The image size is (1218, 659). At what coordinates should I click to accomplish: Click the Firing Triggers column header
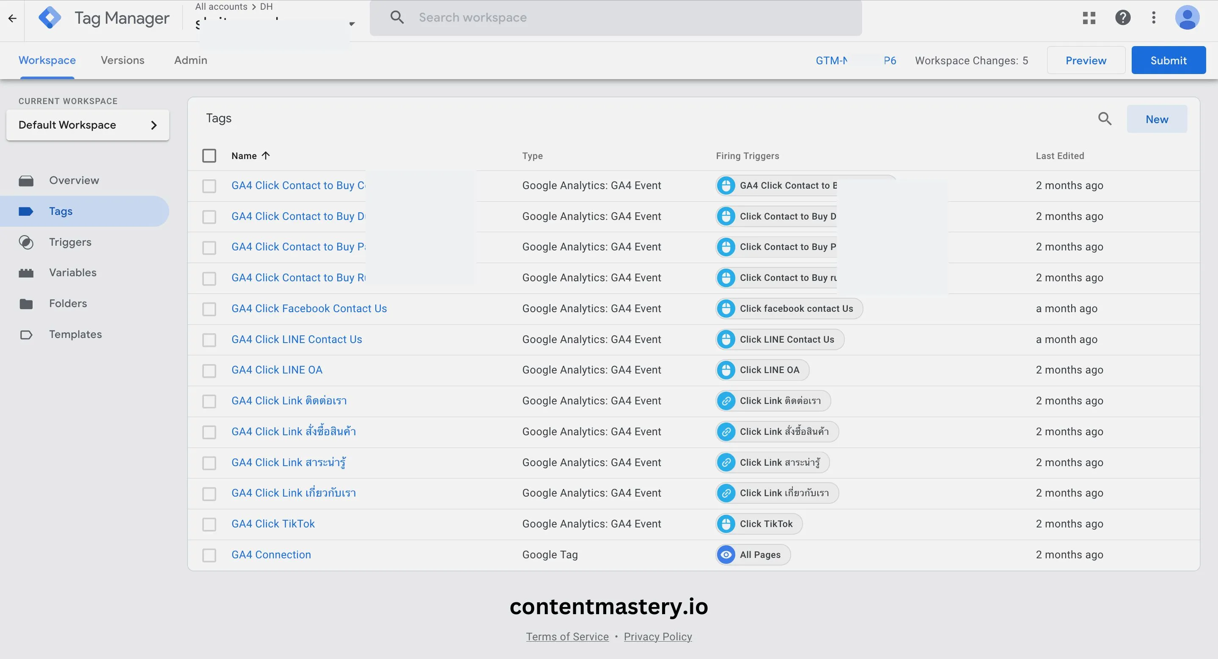(x=747, y=156)
